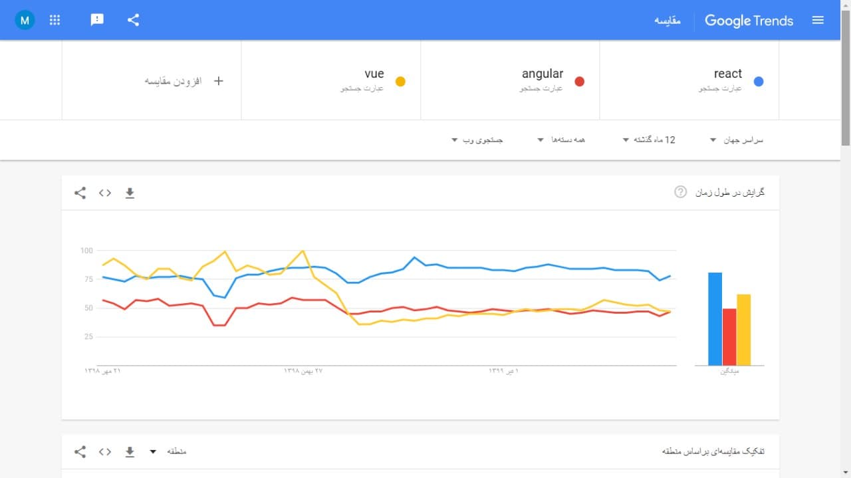This screenshot has width=851, height=478.
Task: Open the Google apps grid launcher
Action: click(x=55, y=20)
